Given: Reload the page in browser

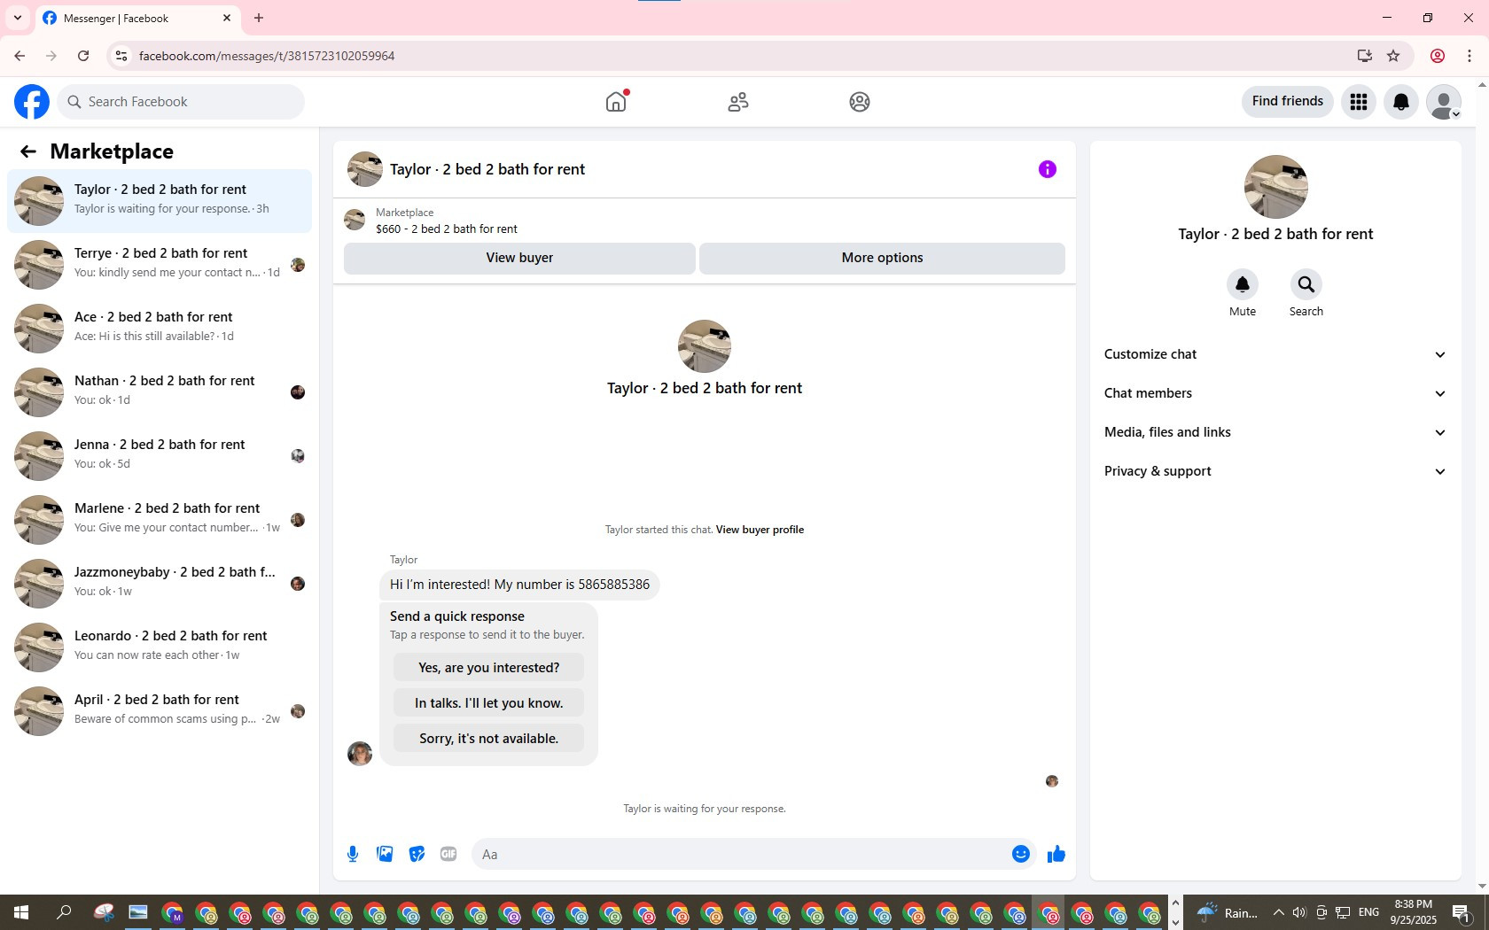Looking at the screenshot, I should pyautogui.click(x=83, y=56).
